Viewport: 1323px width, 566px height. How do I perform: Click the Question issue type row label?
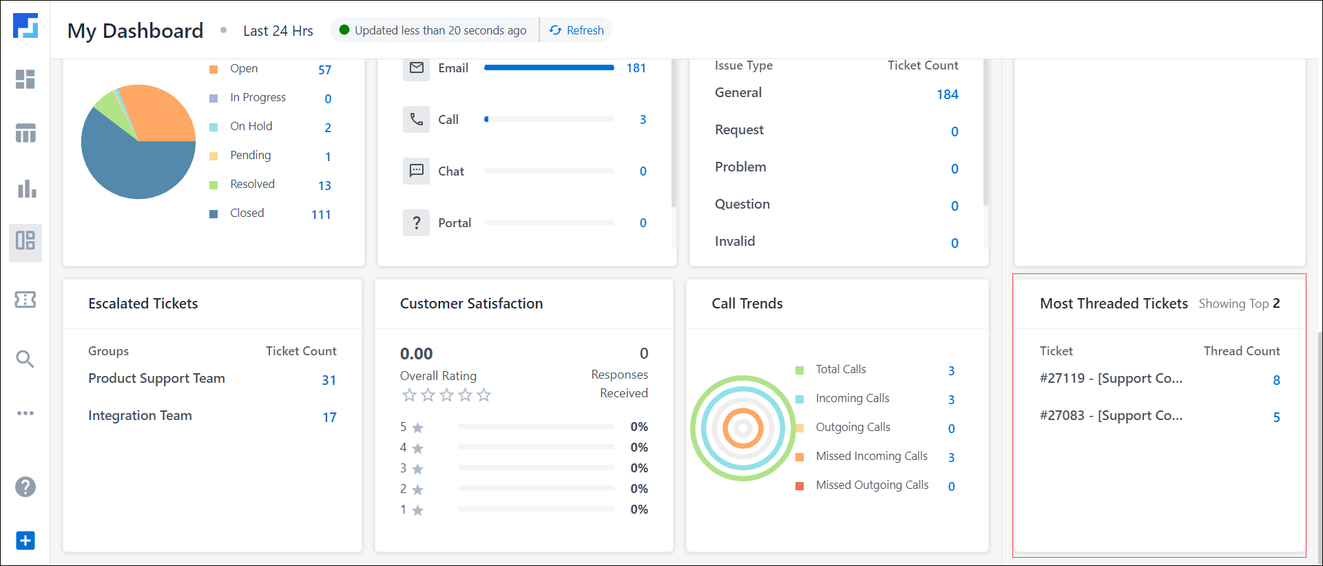point(742,205)
